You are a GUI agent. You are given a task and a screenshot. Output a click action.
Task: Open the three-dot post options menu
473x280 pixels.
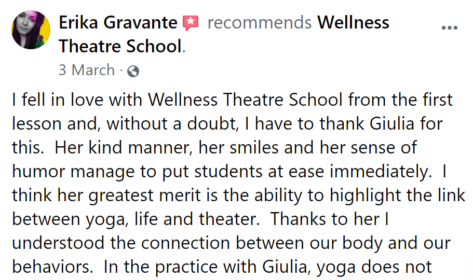click(450, 28)
